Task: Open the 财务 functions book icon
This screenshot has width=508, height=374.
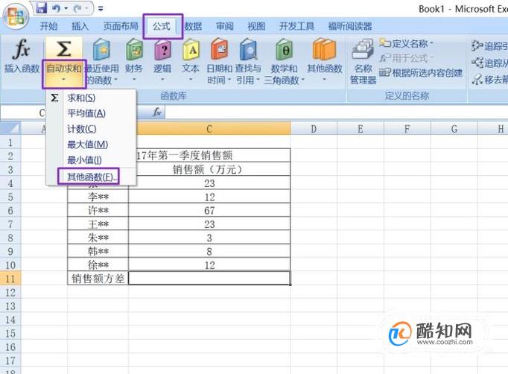Action: tap(134, 50)
